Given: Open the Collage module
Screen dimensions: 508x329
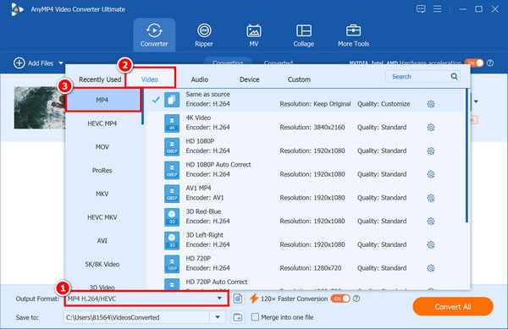Looking at the screenshot, I should coord(304,35).
